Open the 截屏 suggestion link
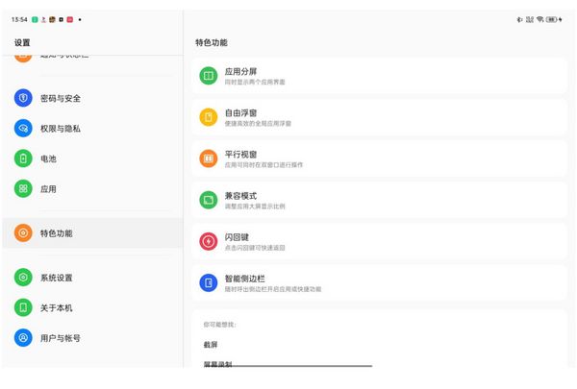 coord(212,345)
